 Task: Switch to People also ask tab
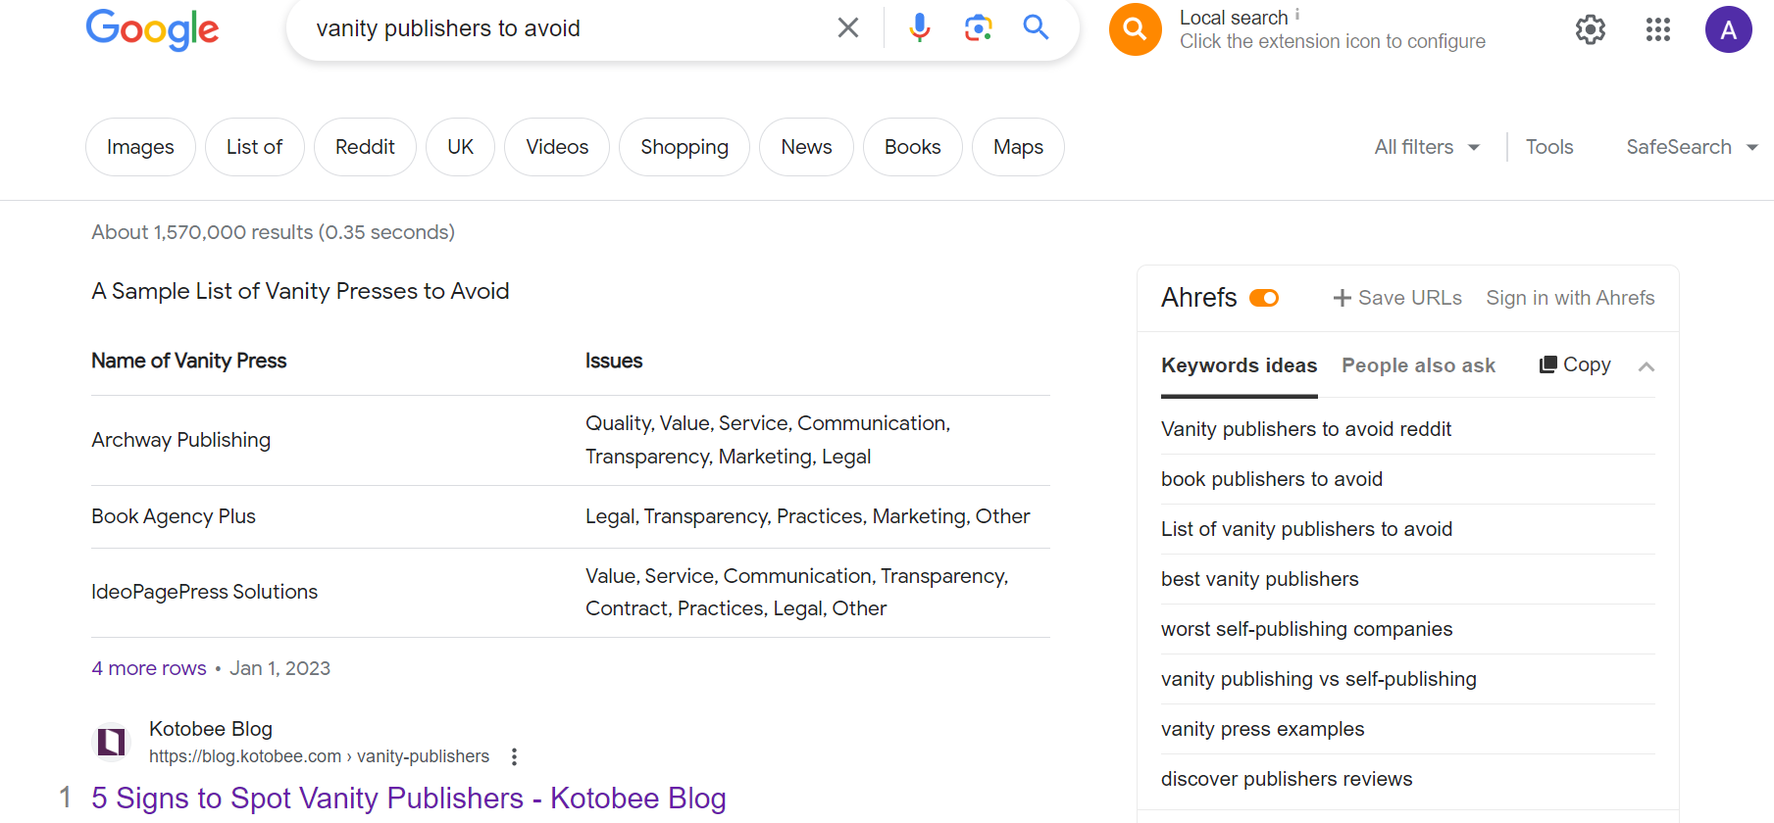pos(1418,365)
